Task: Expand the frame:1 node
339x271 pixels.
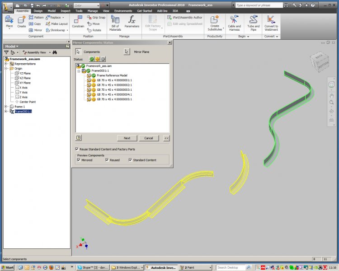Action: (6, 107)
